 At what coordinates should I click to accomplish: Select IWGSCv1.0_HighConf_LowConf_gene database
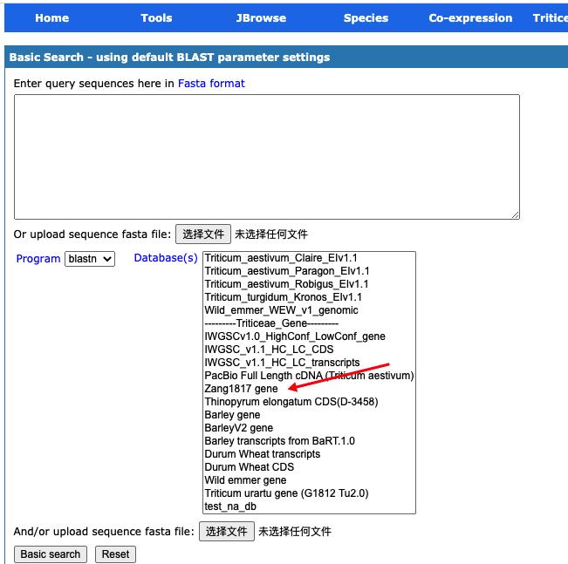point(309,336)
